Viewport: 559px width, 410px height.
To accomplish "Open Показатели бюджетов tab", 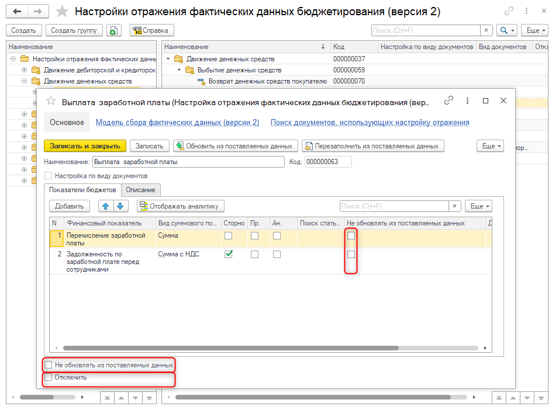I will pyautogui.click(x=82, y=190).
